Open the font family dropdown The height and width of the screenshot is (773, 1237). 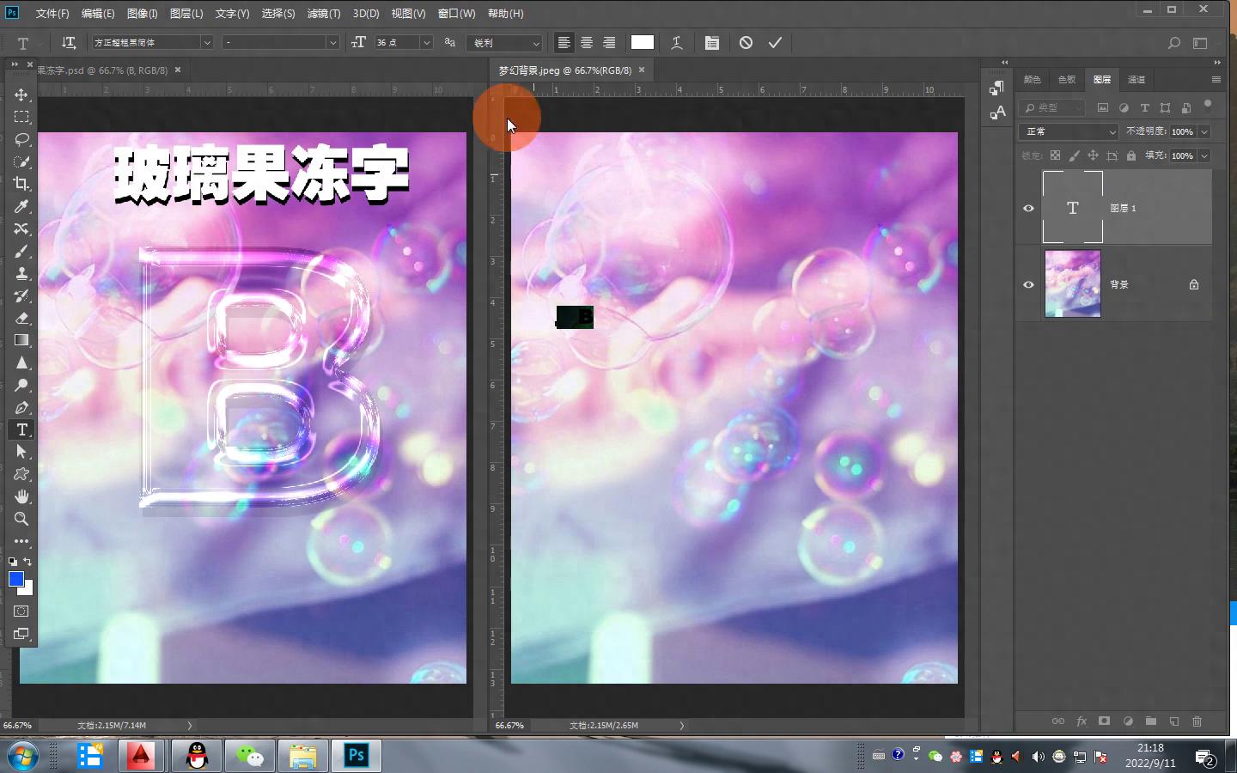click(206, 43)
